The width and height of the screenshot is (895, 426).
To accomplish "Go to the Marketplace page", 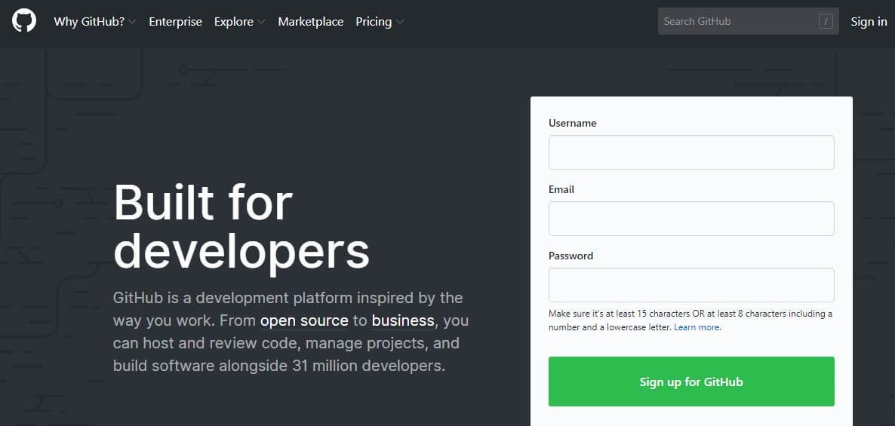I will pyautogui.click(x=310, y=22).
